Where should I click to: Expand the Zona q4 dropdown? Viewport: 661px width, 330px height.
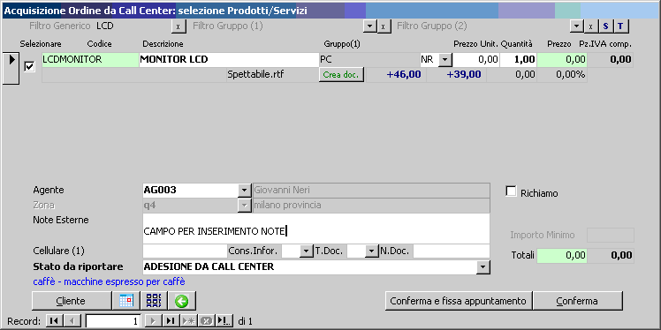click(x=244, y=206)
